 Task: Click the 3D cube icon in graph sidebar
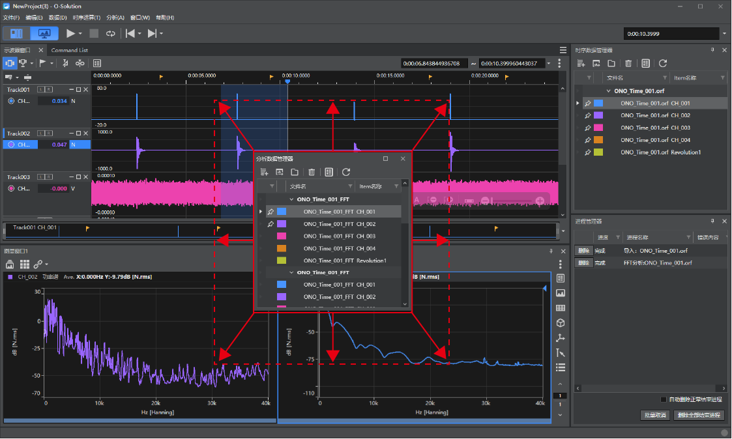coord(561,323)
